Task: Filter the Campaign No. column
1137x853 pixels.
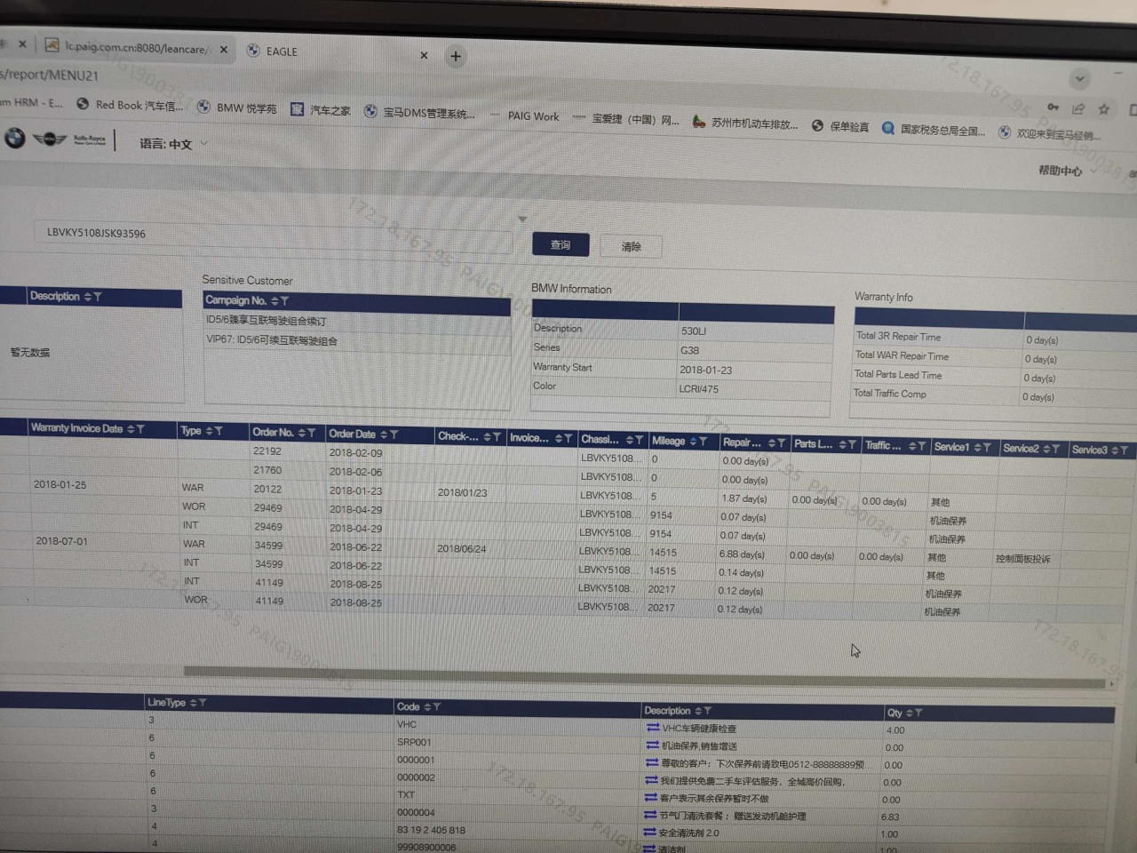Action: coord(284,301)
